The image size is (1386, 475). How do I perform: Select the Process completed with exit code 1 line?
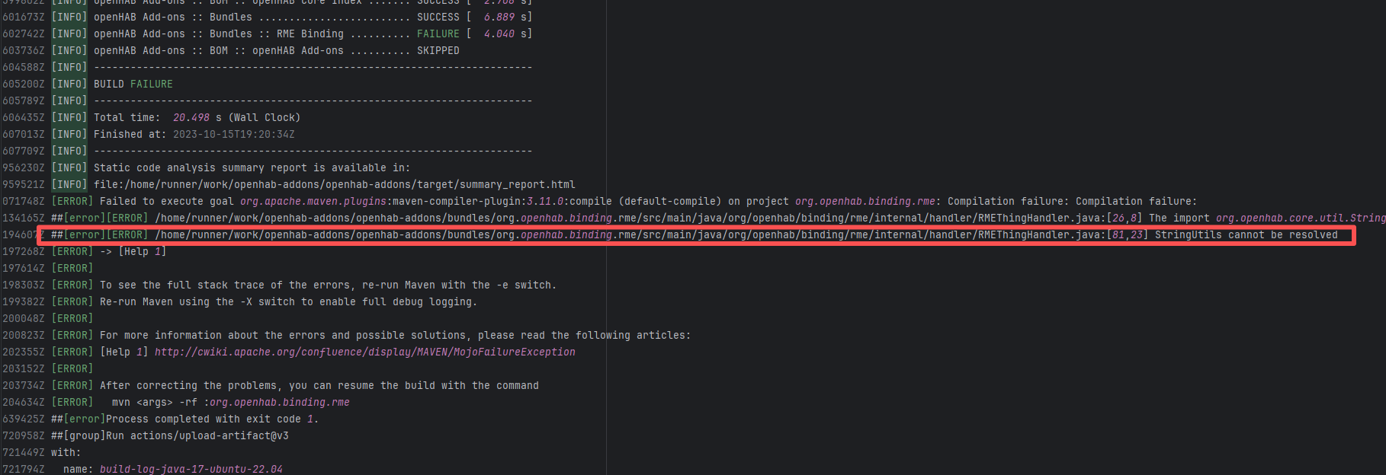coord(211,419)
